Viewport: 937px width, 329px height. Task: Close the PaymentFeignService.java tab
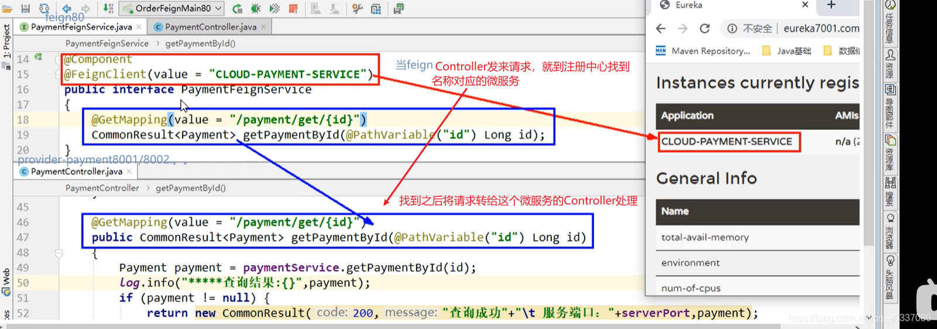139,27
